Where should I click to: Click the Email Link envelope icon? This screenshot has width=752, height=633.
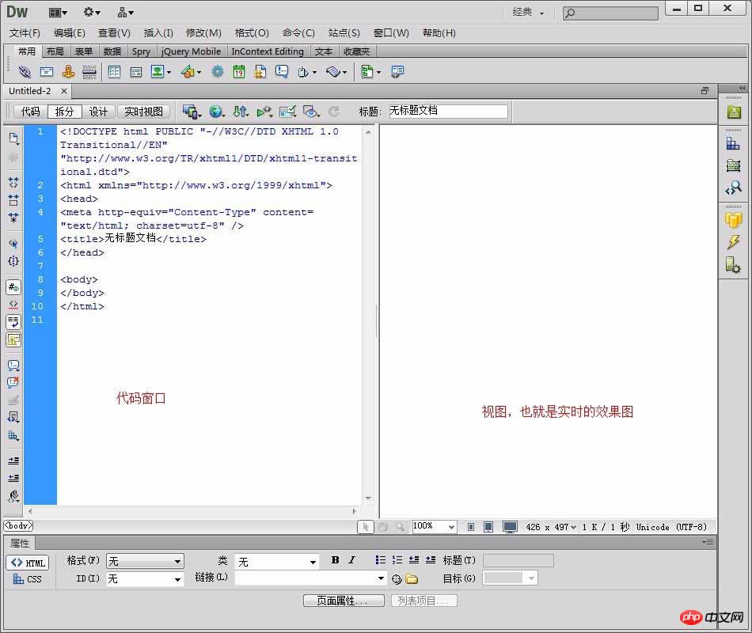pyautogui.click(x=47, y=71)
